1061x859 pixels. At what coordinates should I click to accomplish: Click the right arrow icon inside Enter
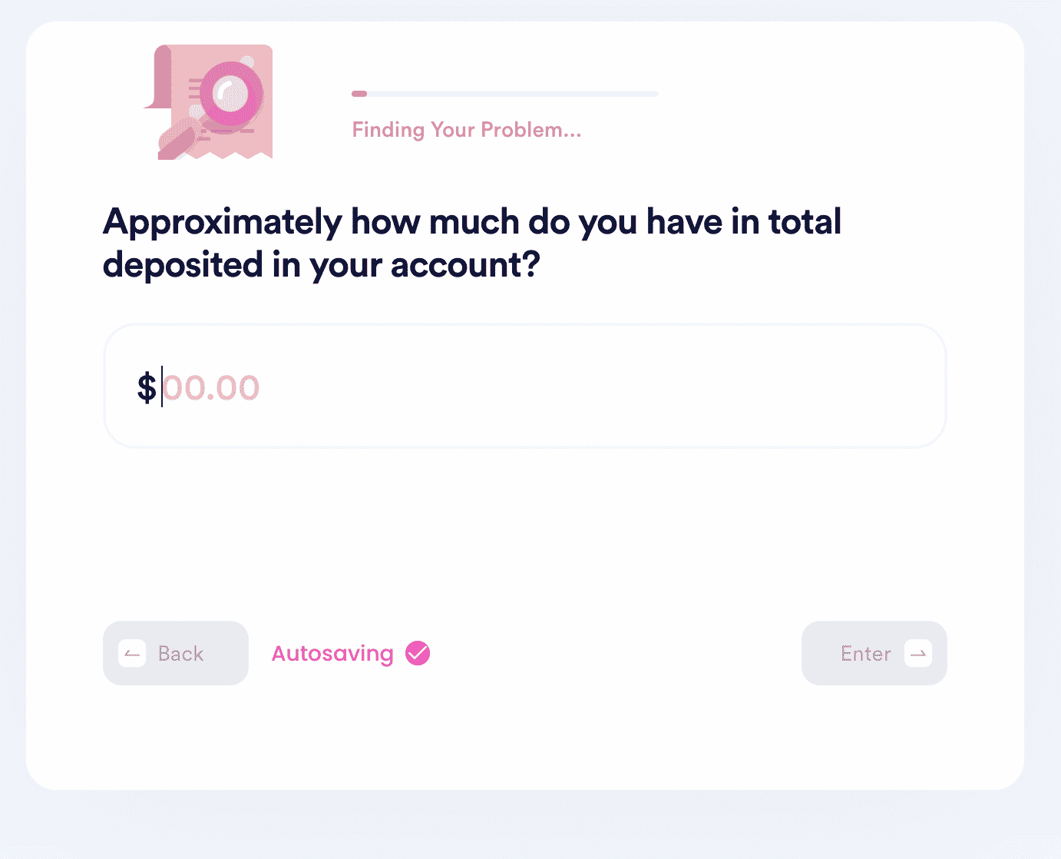[x=918, y=654]
